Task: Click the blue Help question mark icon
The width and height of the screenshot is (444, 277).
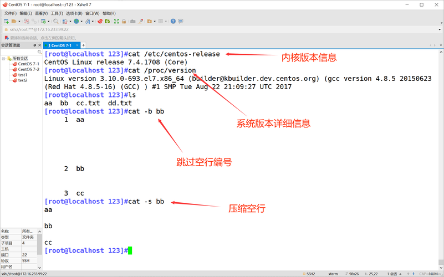Action: [x=173, y=21]
